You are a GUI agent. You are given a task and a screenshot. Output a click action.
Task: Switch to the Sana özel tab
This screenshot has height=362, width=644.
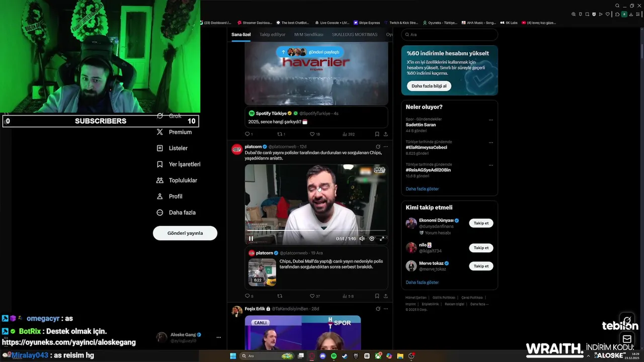[241, 35]
